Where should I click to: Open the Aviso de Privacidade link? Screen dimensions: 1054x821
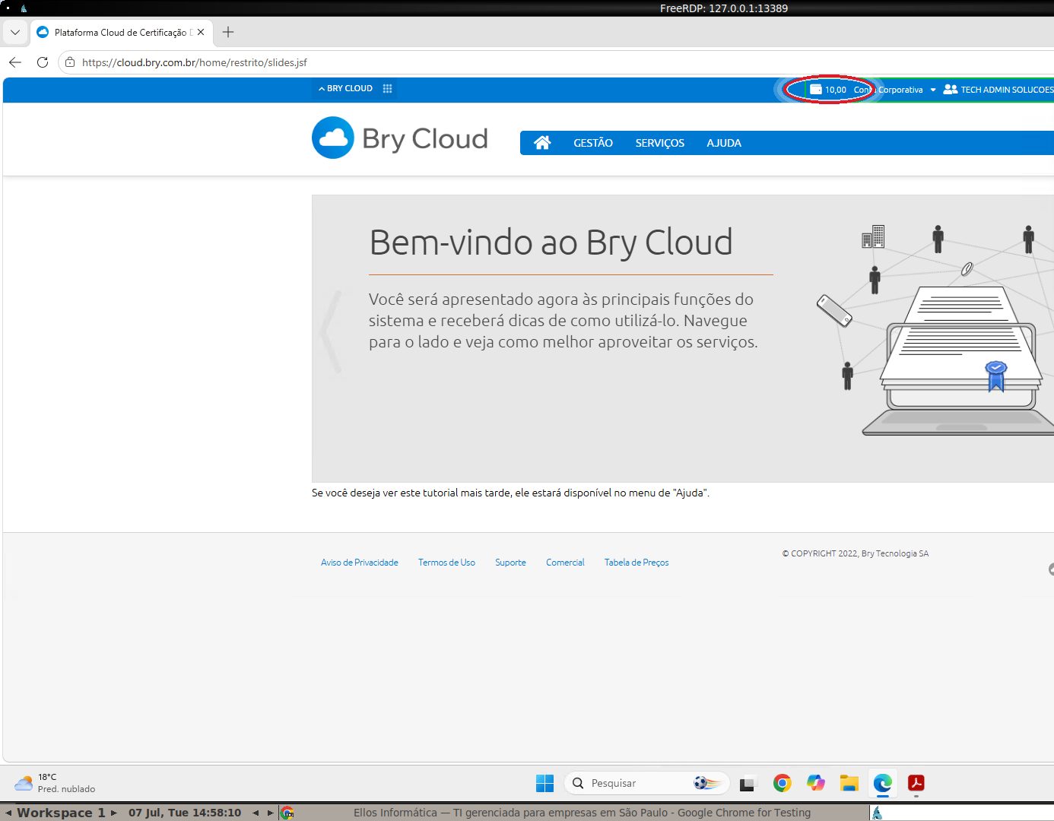click(360, 563)
